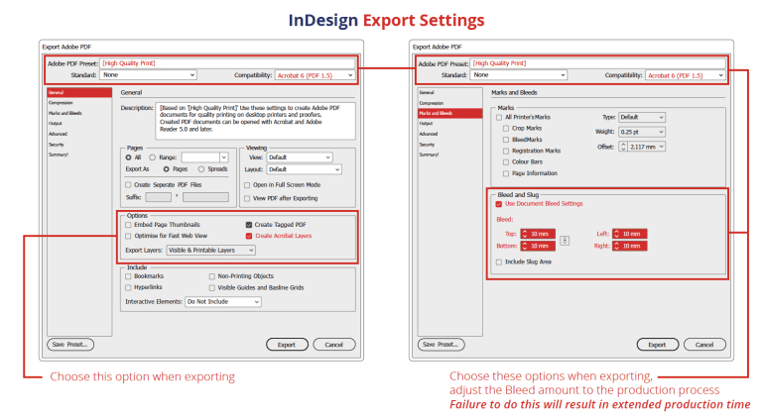The image size is (762, 419).
Task: Click Adobe PDF Preset field in right dialog
Action: point(598,63)
